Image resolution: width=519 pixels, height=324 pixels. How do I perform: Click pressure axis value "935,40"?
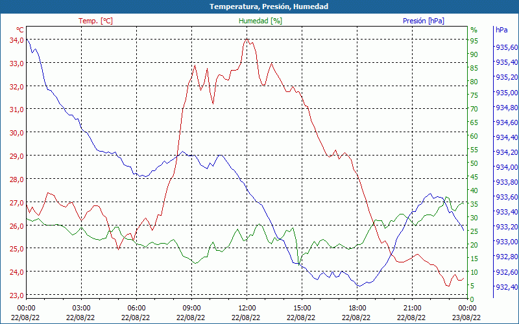click(x=507, y=62)
